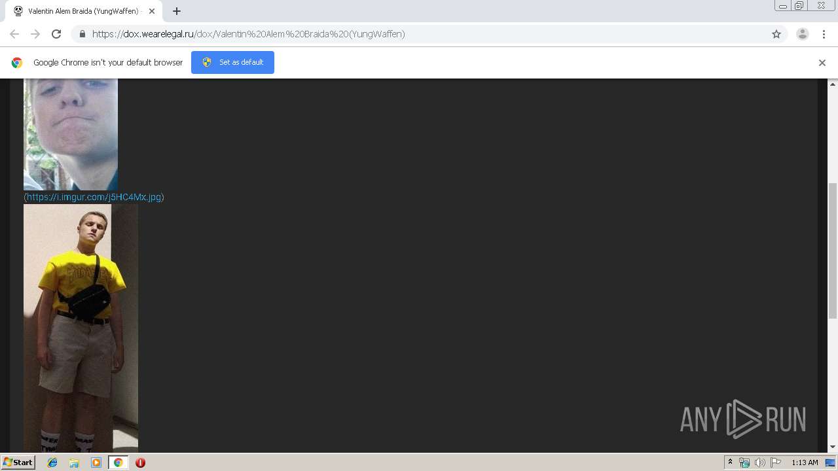The height and width of the screenshot is (471, 838).
Task: Launch Internet Explorer from the taskbar
Action: (x=52, y=462)
